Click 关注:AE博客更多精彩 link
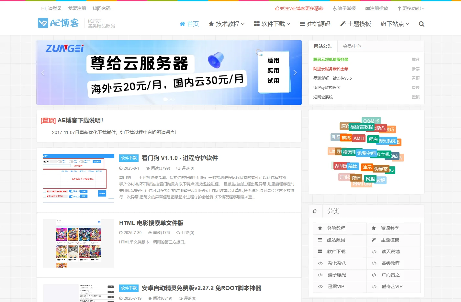This screenshot has width=461, height=302. 299,8
